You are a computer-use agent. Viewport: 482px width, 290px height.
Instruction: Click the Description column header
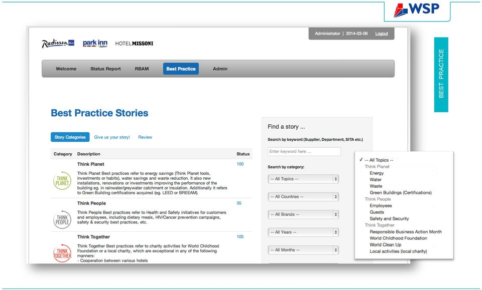pos(88,154)
